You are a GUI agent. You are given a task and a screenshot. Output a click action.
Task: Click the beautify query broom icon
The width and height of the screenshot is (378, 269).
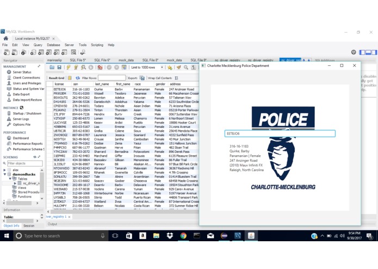coord(178,68)
